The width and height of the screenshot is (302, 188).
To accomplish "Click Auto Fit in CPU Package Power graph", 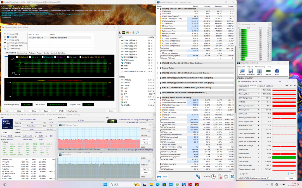I will click(x=146, y=140).
